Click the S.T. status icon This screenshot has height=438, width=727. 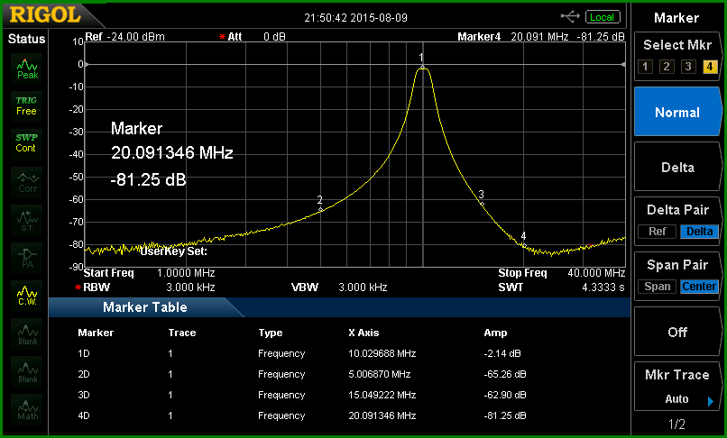tap(27, 220)
